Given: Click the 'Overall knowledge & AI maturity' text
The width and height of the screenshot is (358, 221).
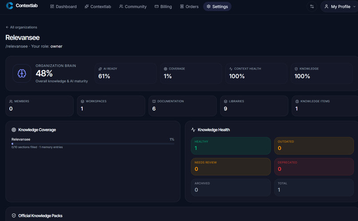Looking at the screenshot, I should (x=62, y=81).
